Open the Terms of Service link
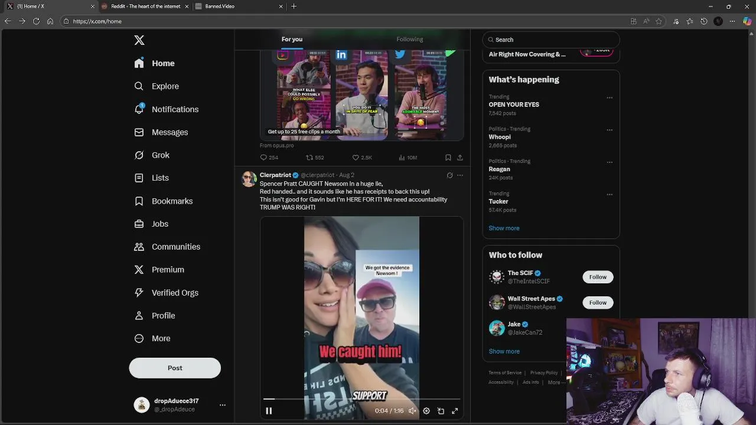This screenshot has width=756, height=425. 505,373
